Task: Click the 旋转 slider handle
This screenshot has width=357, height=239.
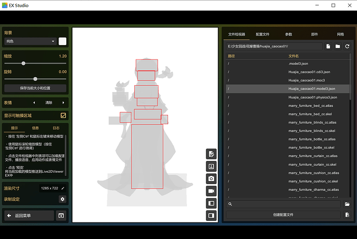Action: [35, 79]
